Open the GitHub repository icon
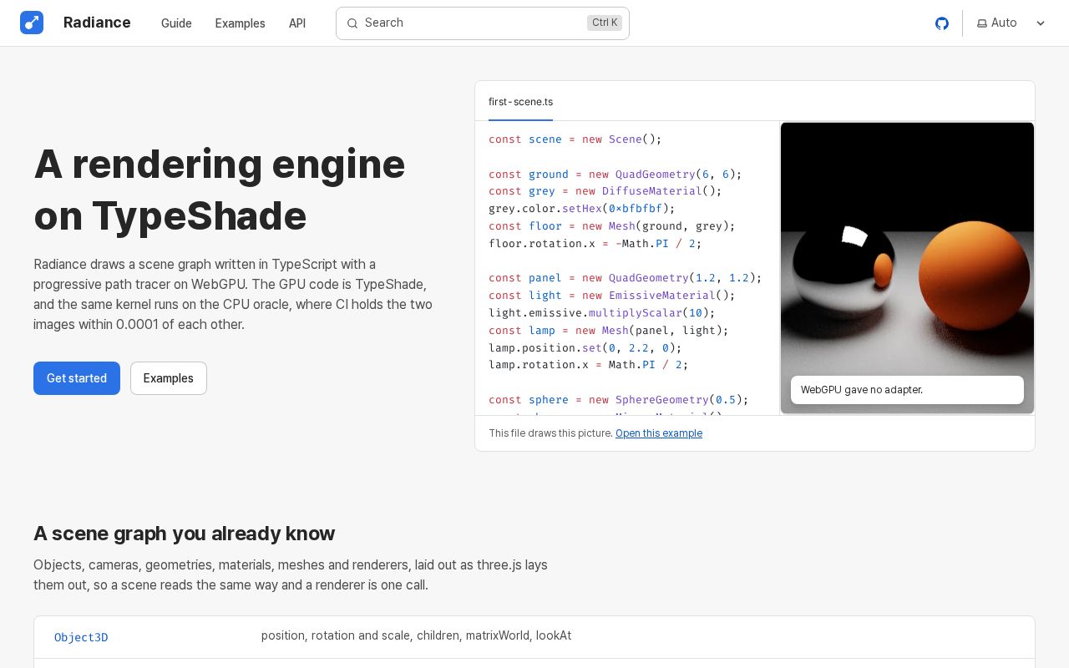Viewport: 1069px width, 668px height. pyautogui.click(x=942, y=23)
